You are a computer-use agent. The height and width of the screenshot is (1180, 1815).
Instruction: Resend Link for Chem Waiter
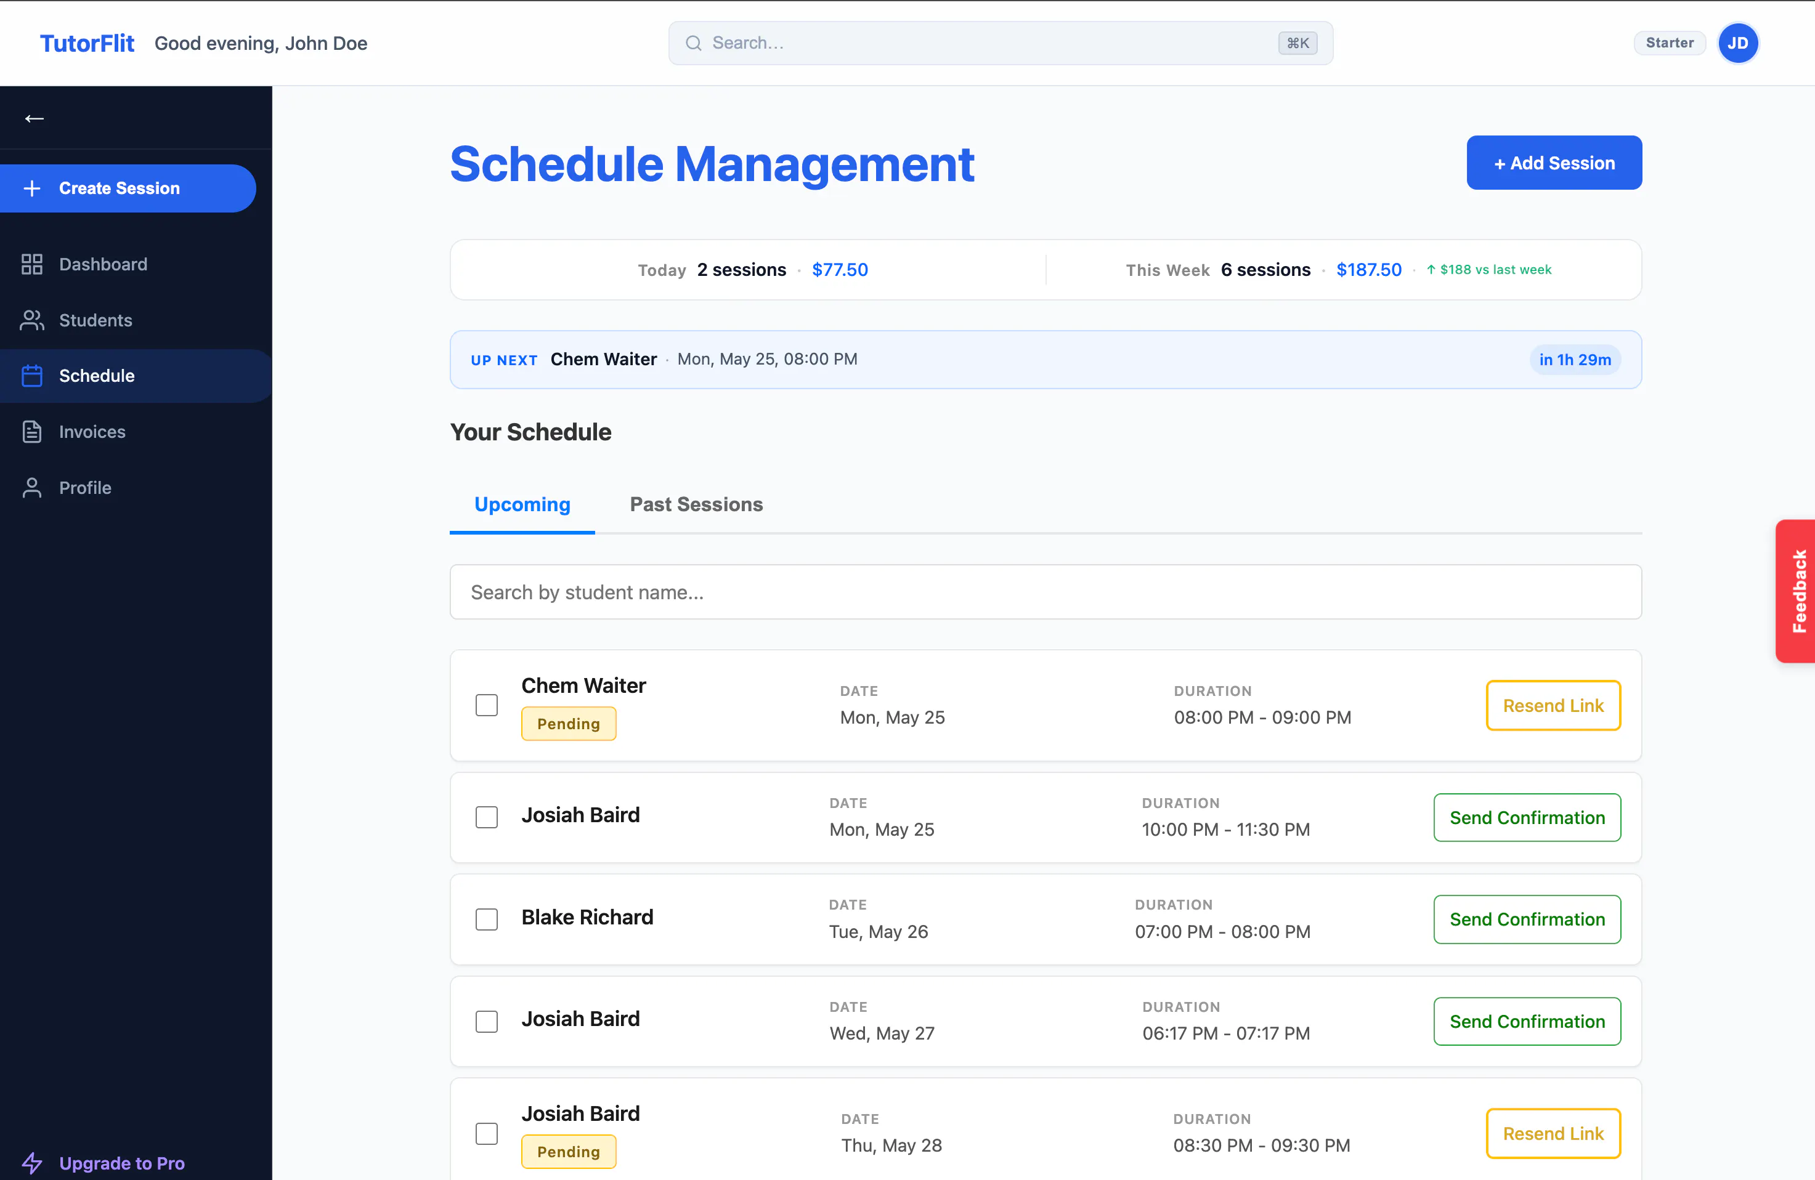click(1553, 706)
